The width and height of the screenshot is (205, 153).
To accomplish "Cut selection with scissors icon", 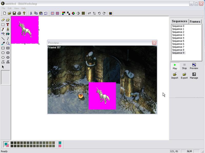I will 31,13.
